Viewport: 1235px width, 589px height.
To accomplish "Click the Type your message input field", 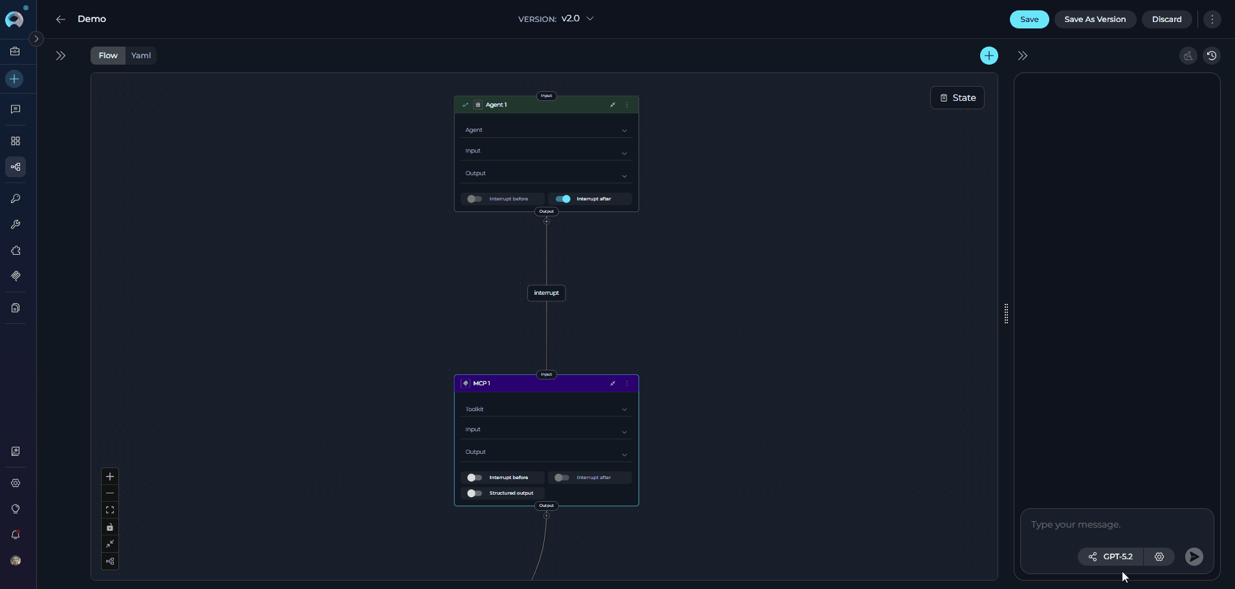I will 1100,524.
